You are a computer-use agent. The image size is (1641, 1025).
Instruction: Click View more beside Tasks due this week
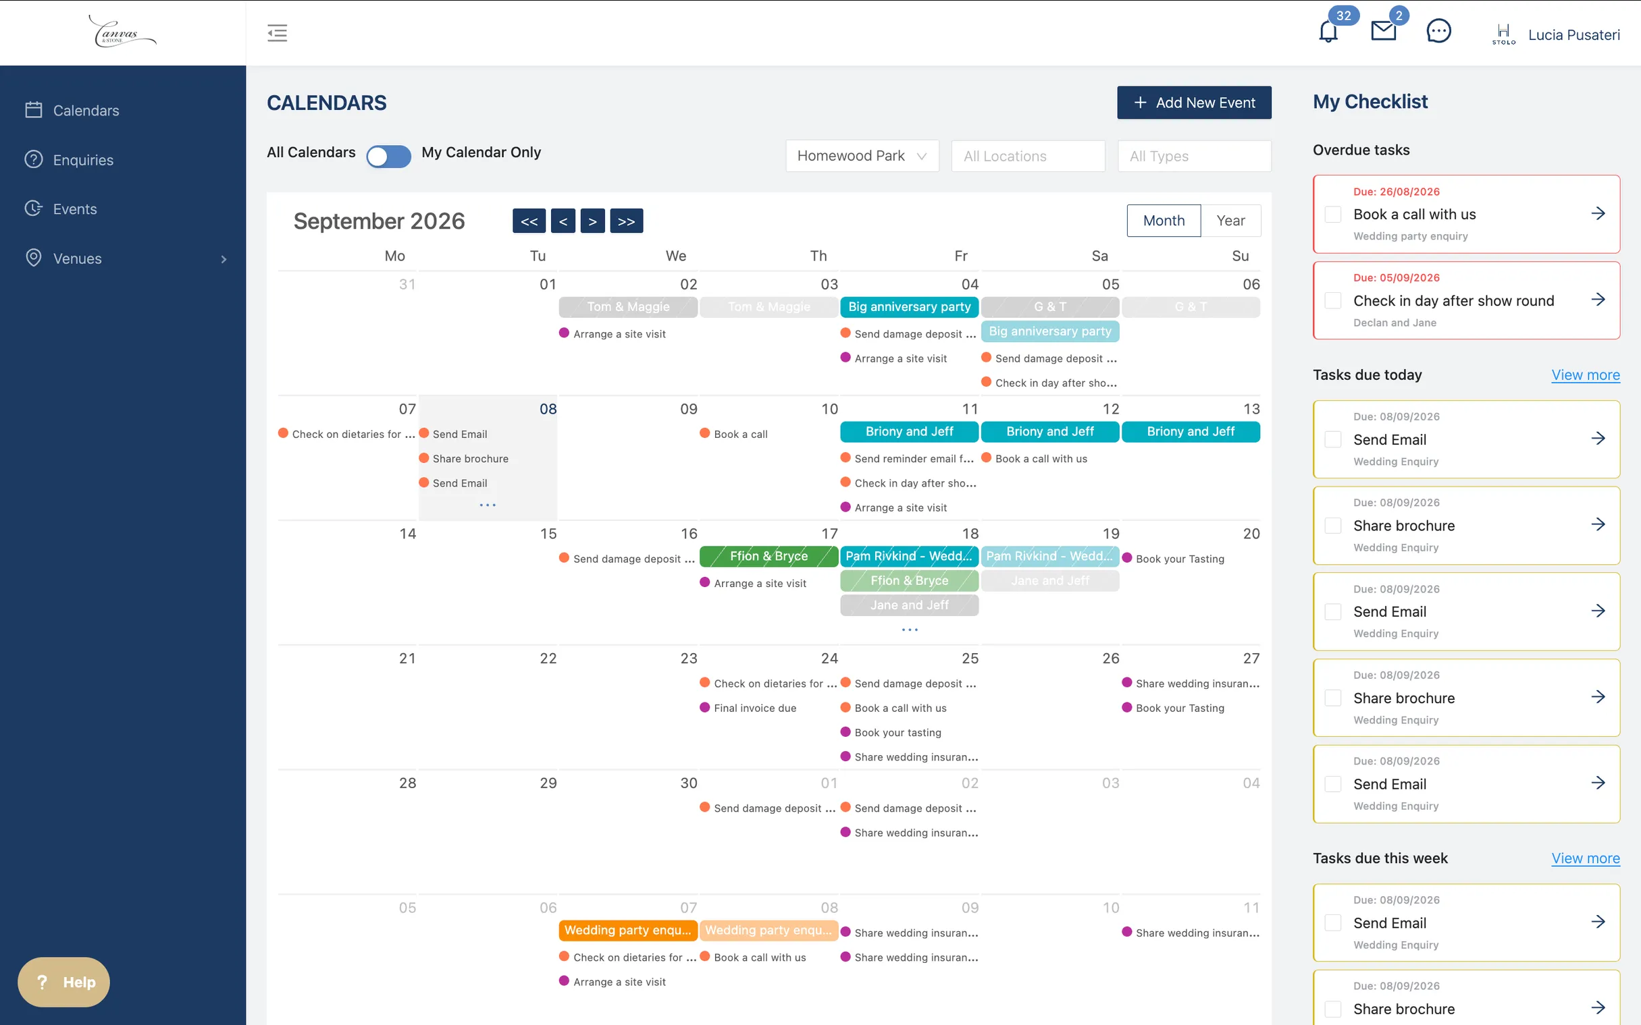[1586, 858]
